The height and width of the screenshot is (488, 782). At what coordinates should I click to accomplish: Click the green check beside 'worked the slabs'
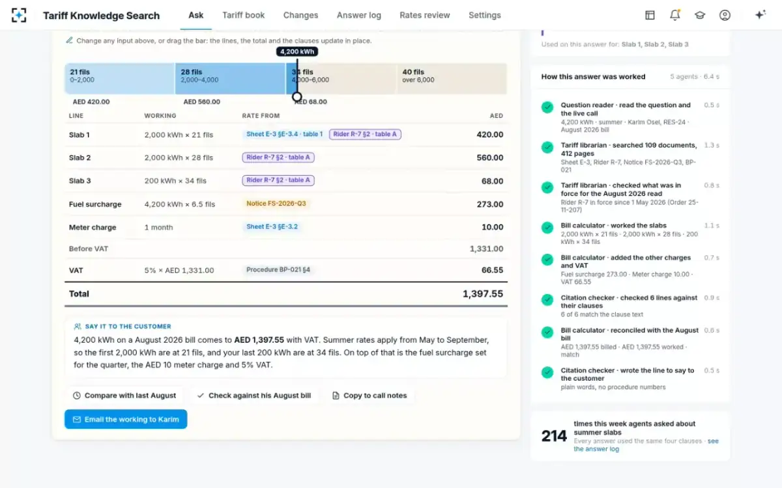tap(547, 227)
